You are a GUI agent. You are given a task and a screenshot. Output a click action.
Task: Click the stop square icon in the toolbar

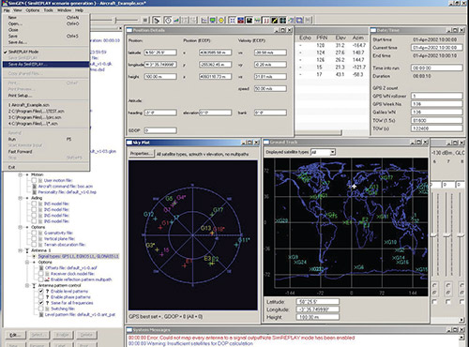tap(145, 21)
